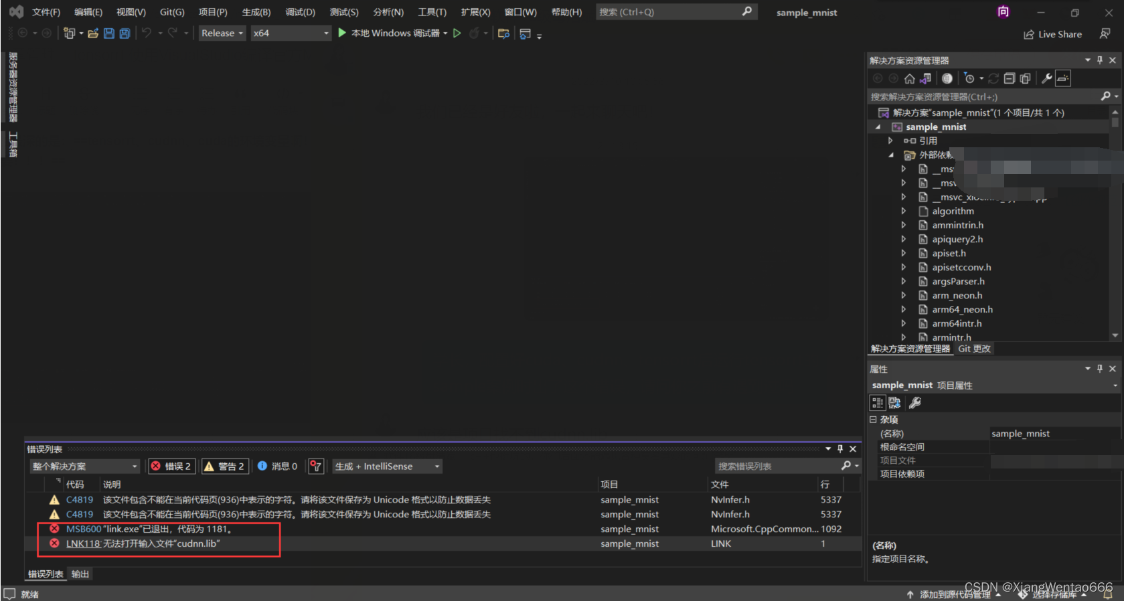This screenshot has width=1124, height=601.
Task: Click the Solution Explorer vertical scrollbar
Action: [1115, 224]
